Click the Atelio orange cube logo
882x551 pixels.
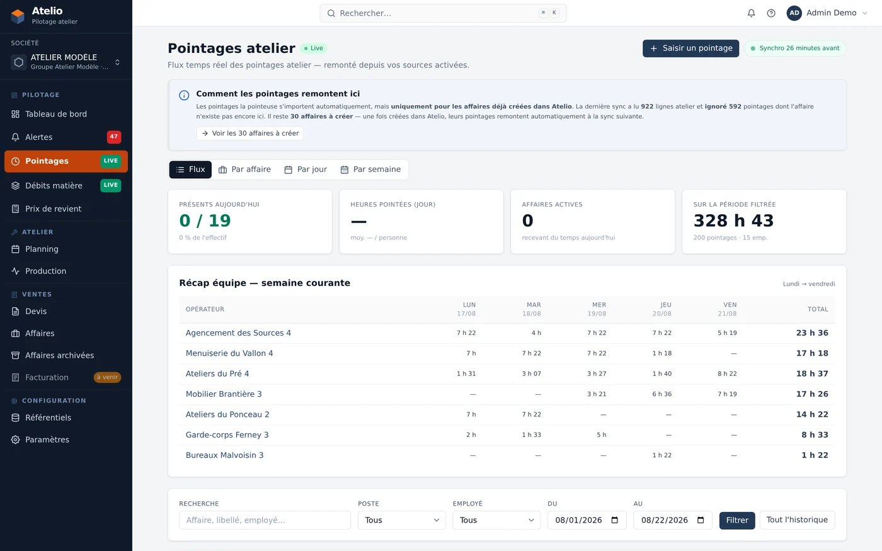[18, 16]
